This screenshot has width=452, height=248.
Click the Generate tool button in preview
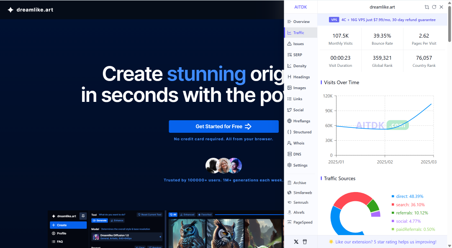tap(100, 220)
